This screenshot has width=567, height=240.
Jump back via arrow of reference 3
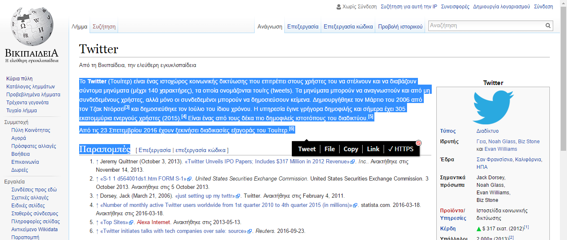(x=97, y=196)
